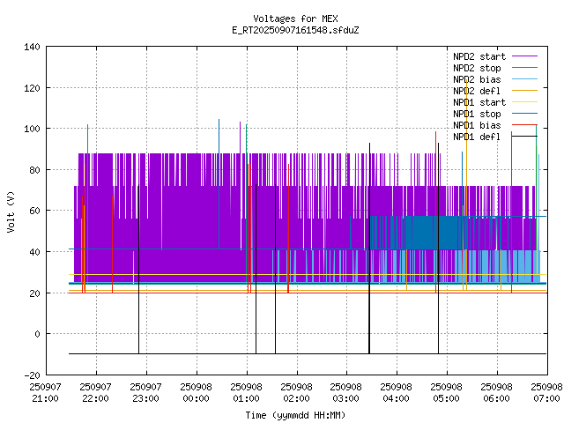Select the NPD1 start legend label
The height and width of the screenshot is (423, 564).
click(479, 102)
